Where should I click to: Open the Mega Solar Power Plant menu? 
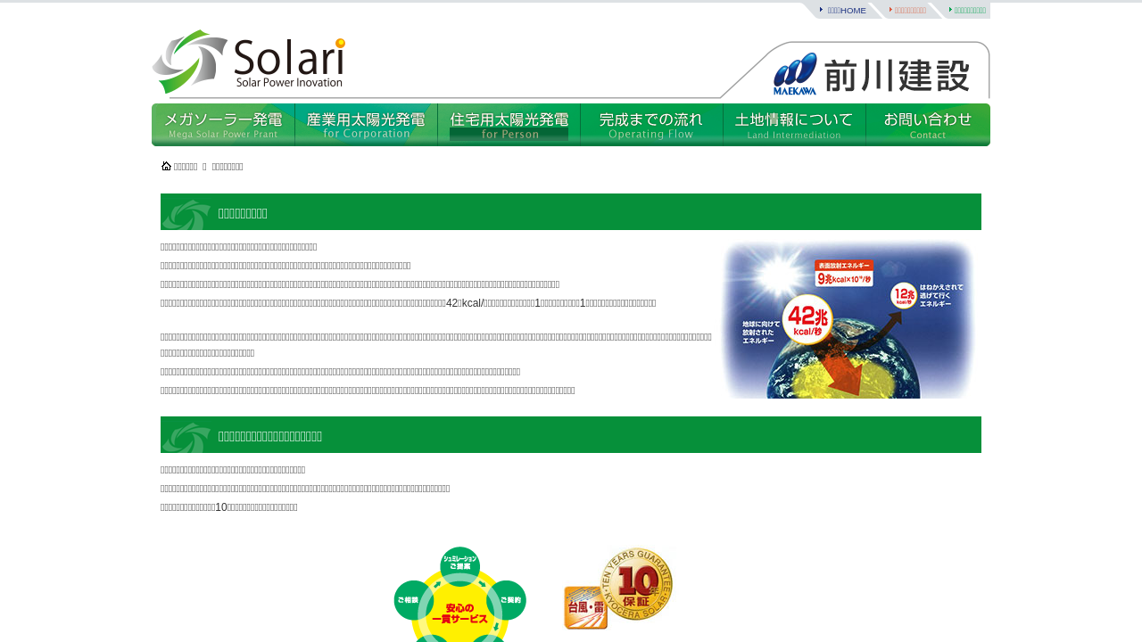[x=223, y=125]
